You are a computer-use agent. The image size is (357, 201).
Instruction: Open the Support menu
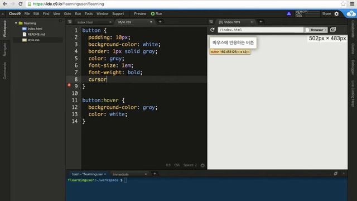pyautogui.click(x=118, y=13)
